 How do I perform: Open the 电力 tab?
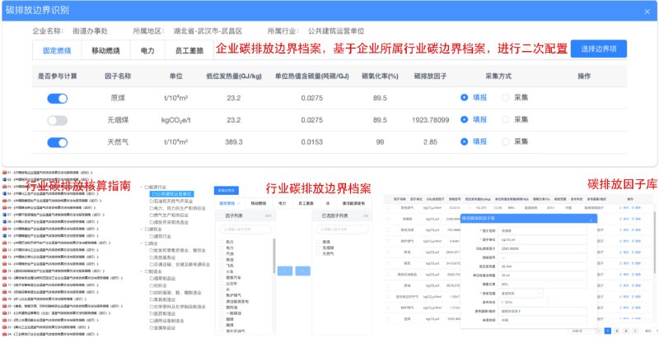coord(147,50)
